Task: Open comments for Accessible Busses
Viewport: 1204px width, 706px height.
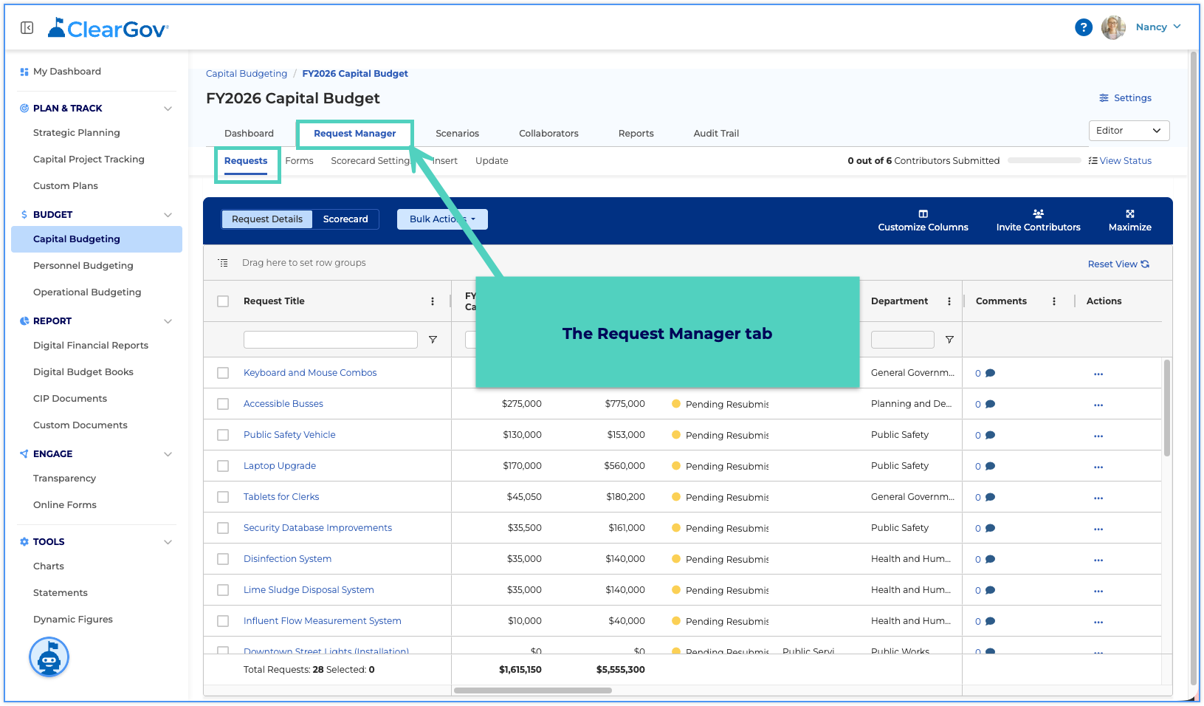Action: [x=985, y=404]
